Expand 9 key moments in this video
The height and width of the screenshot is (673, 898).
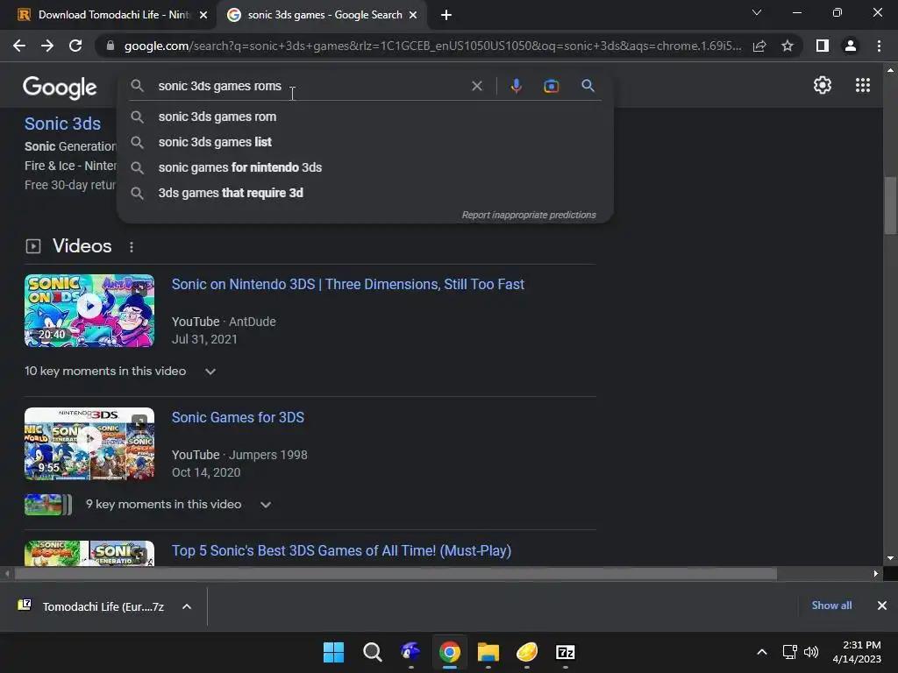[x=265, y=505]
